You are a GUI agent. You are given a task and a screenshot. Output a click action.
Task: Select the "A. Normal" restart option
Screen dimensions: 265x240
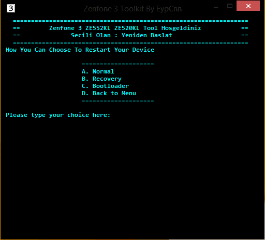point(98,71)
